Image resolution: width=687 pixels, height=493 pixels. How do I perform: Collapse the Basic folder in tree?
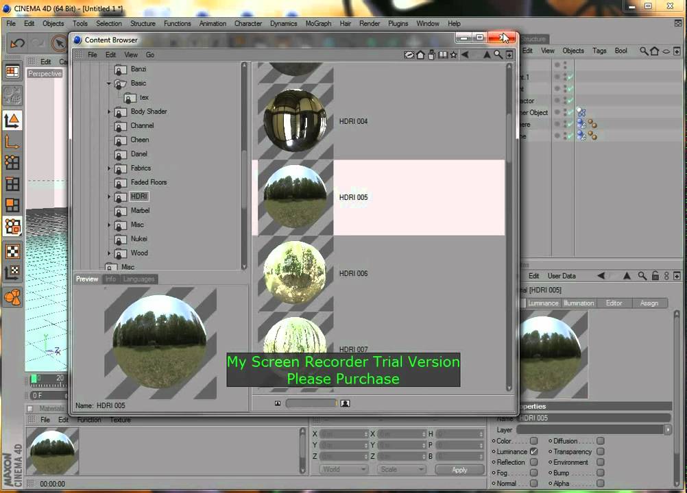[108, 83]
